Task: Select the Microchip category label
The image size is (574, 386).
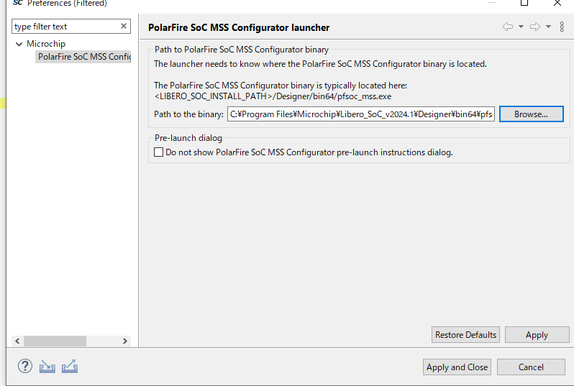Action: click(46, 44)
